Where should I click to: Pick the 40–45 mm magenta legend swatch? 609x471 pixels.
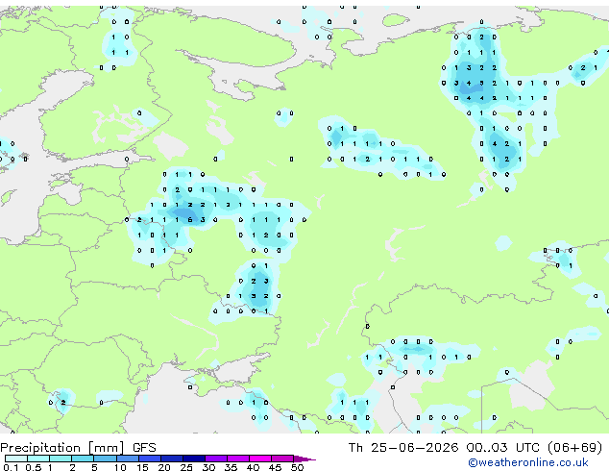260,459
